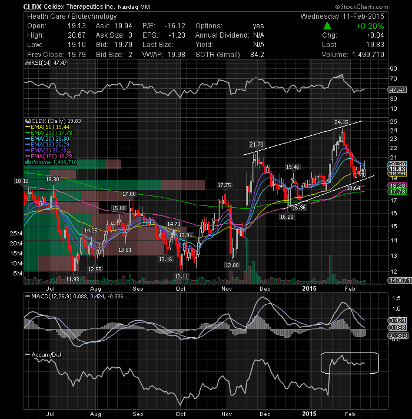The height and width of the screenshot is (419, 412).
Task: Click the Open value 19.13
Action: coord(77,26)
